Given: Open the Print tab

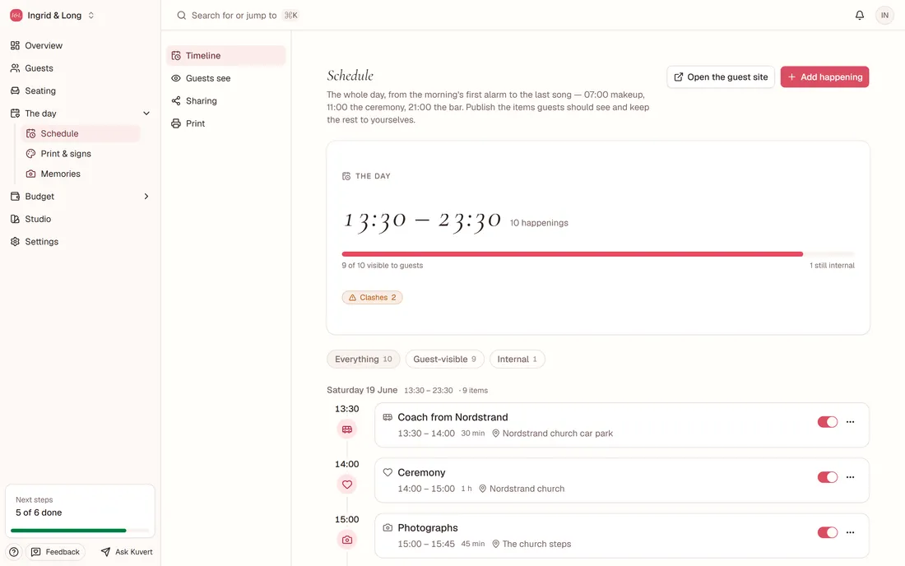Looking at the screenshot, I should (x=225, y=123).
